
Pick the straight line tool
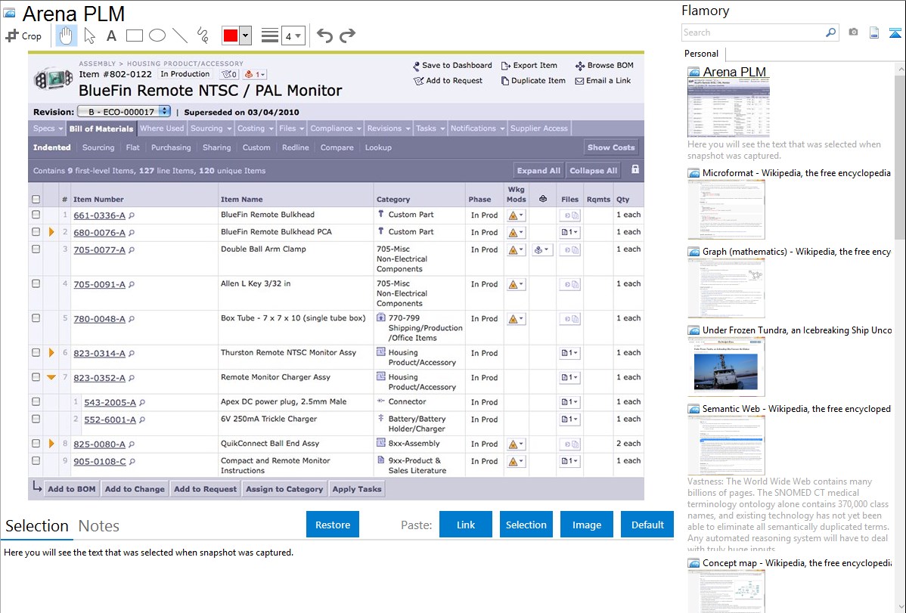[x=180, y=36]
